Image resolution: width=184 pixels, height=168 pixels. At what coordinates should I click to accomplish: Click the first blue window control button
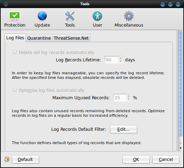(163, 4)
